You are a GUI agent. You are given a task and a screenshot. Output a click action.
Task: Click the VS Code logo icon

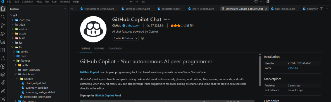(3, 2)
